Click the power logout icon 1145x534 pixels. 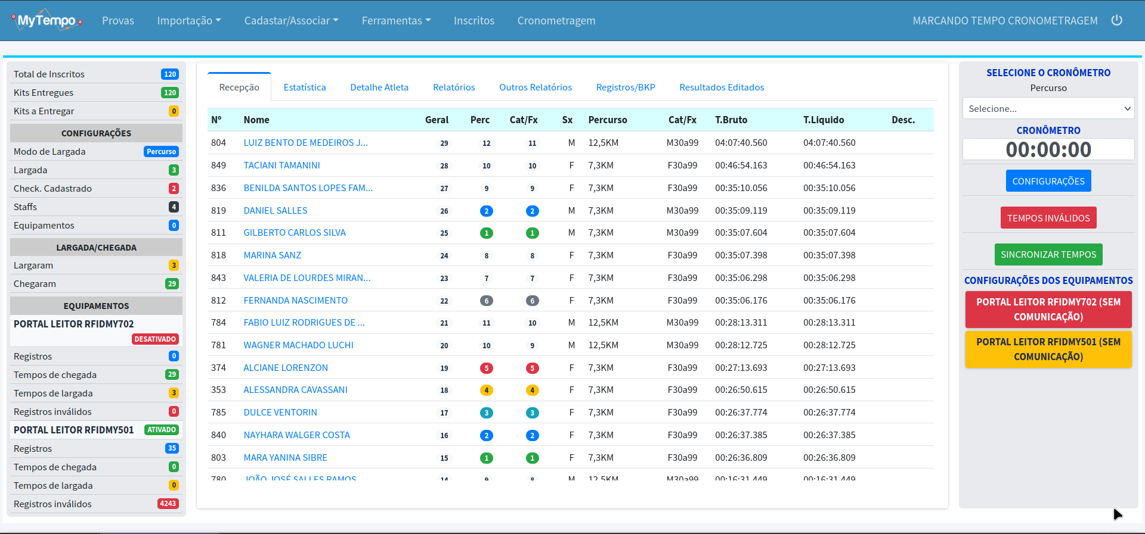click(1117, 20)
